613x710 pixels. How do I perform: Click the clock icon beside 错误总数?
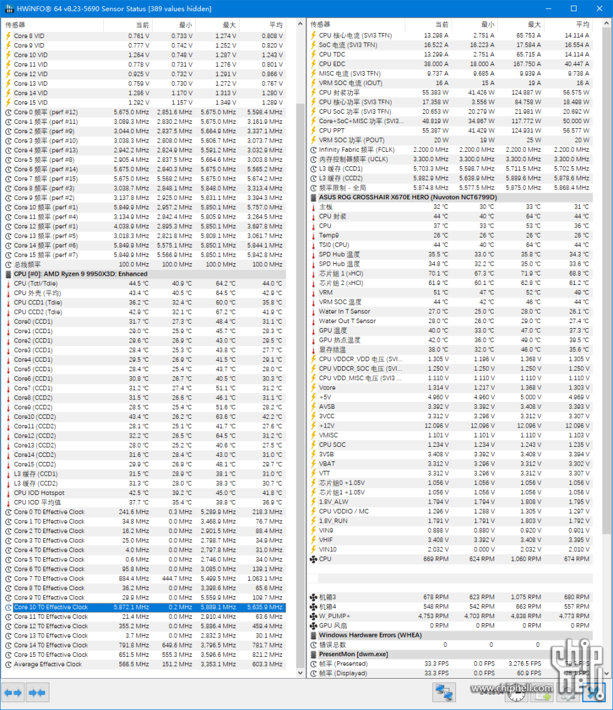[313, 644]
